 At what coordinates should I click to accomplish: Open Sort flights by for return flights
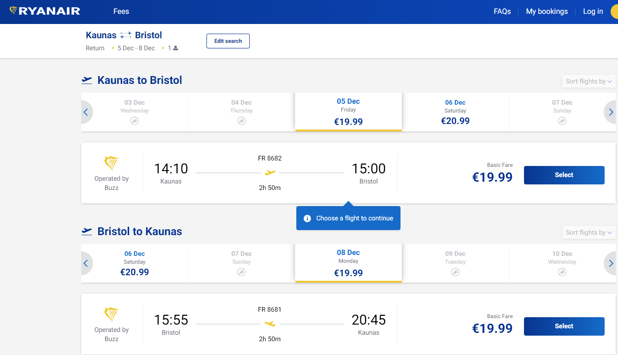(589, 232)
